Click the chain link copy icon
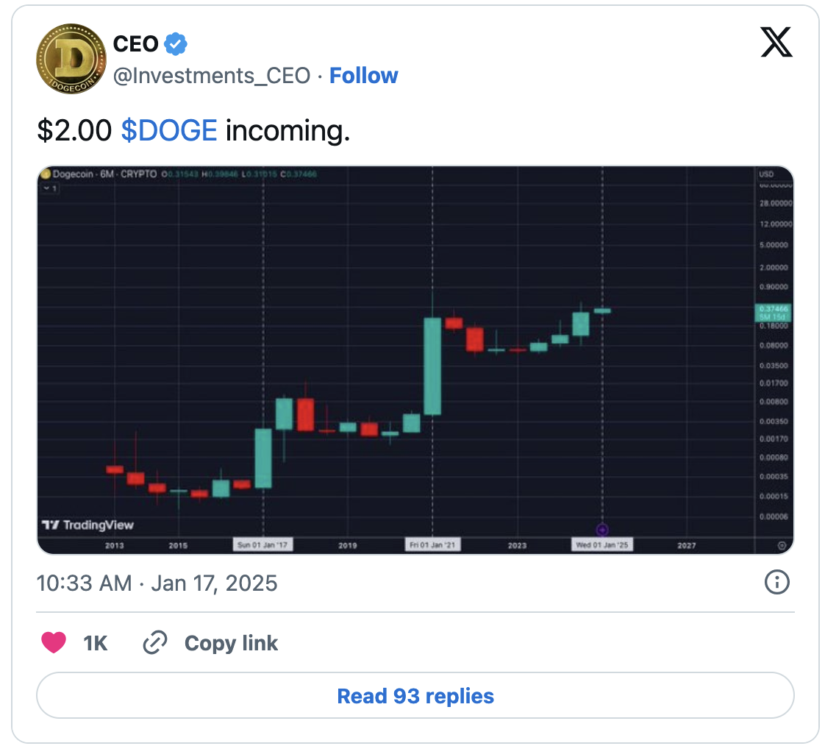 (x=154, y=643)
